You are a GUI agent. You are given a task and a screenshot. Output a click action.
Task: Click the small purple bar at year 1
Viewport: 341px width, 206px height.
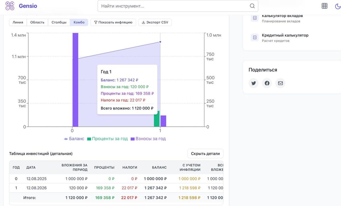coord(163,121)
